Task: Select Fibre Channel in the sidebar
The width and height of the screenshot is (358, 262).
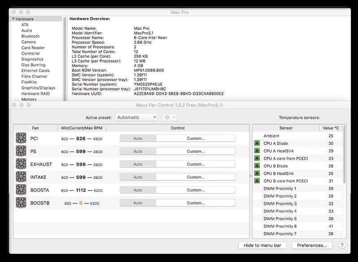Action: point(34,76)
